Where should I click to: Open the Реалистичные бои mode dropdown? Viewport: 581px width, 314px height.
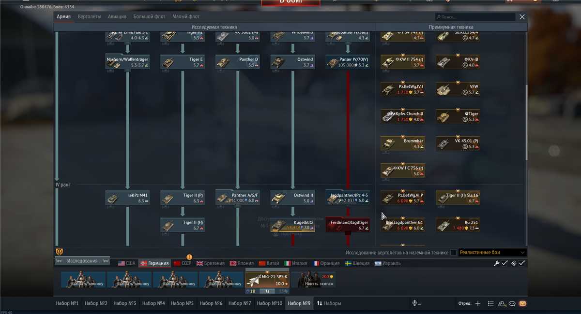[492, 252]
